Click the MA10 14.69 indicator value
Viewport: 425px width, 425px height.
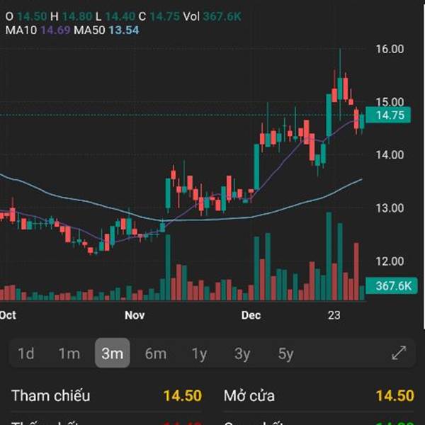point(56,30)
